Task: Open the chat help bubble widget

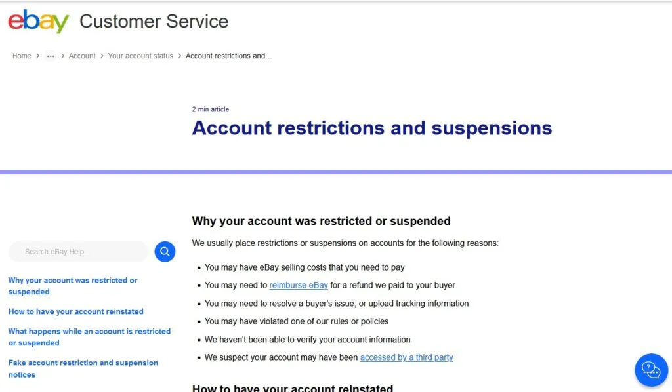Action: (x=650, y=370)
